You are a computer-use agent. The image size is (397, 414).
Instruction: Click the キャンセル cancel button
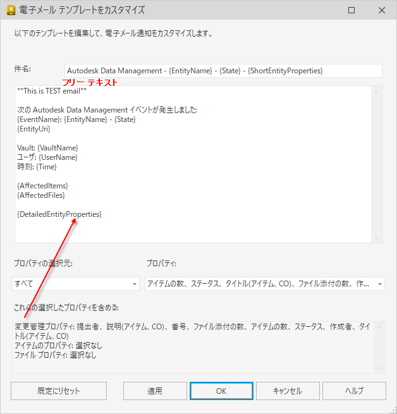point(288,391)
